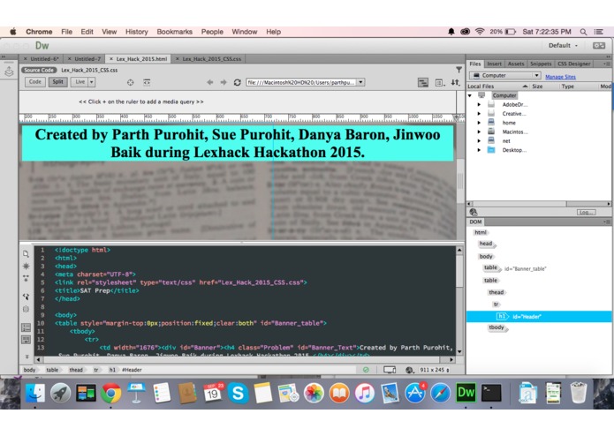Open Google Chrome from the Dock
614x436 pixels.
click(110, 393)
